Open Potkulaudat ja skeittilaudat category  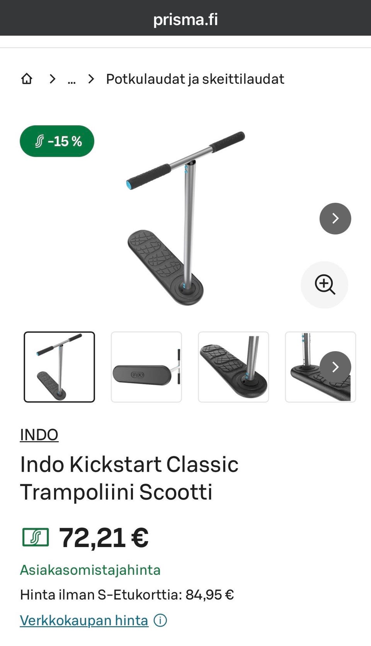pos(195,79)
